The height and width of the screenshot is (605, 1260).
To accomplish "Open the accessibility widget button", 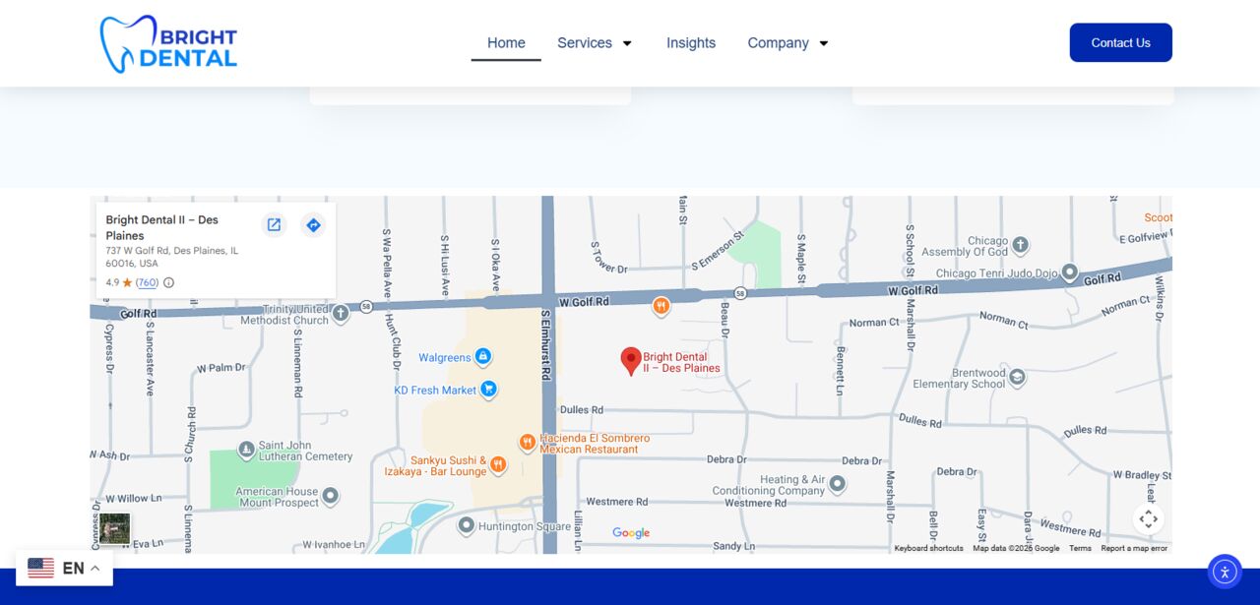I will click(1225, 572).
